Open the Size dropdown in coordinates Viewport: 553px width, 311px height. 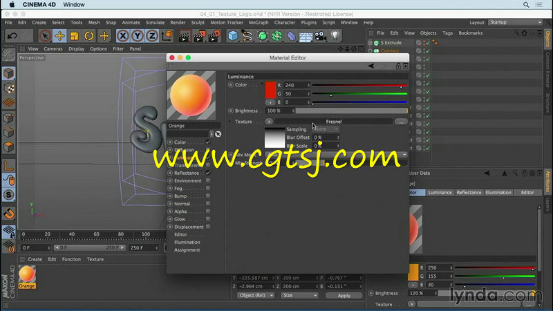[299, 295]
